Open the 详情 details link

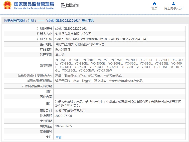(x=58, y=137)
